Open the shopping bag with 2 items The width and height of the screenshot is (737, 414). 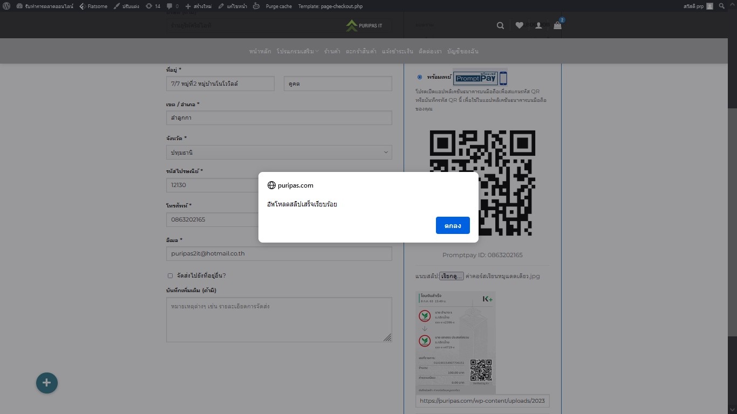click(x=557, y=25)
